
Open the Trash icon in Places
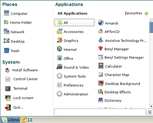pos(6,50)
